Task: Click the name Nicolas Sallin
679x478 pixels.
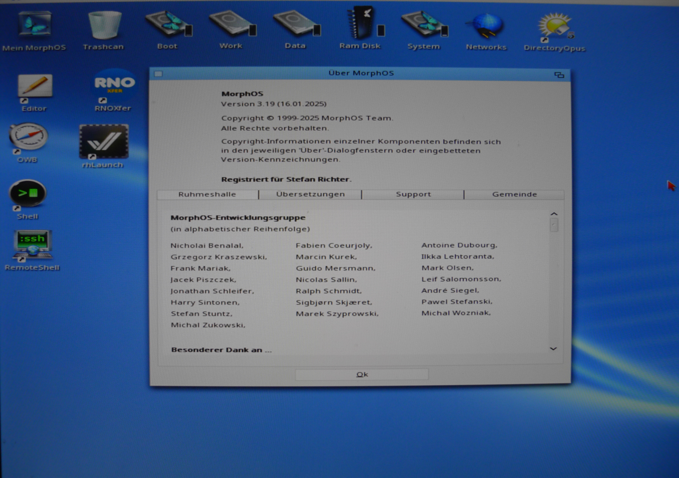Action: pos(326,280)
